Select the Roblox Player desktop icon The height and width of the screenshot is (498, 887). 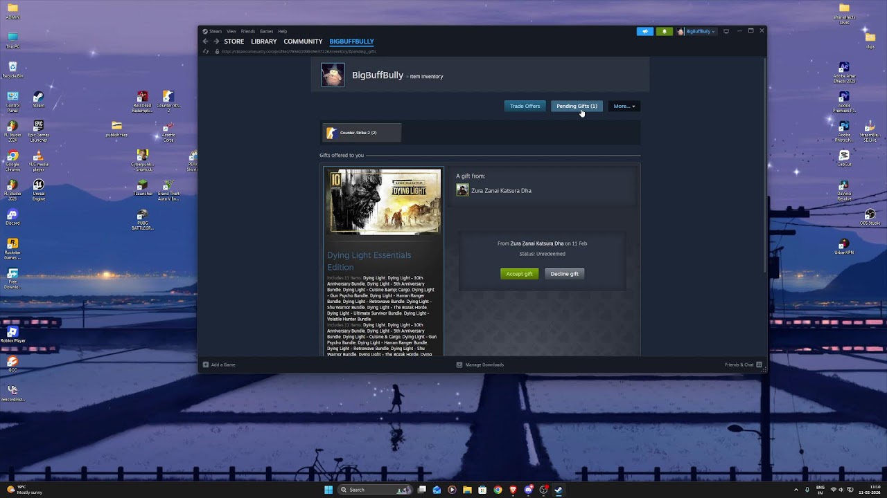click(x=12, y=335)
